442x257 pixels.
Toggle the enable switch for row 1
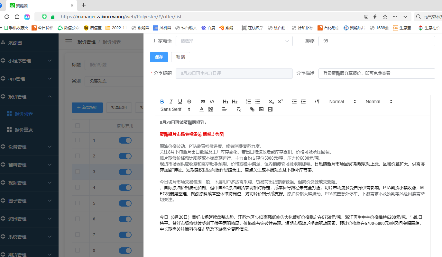point(125,140)
